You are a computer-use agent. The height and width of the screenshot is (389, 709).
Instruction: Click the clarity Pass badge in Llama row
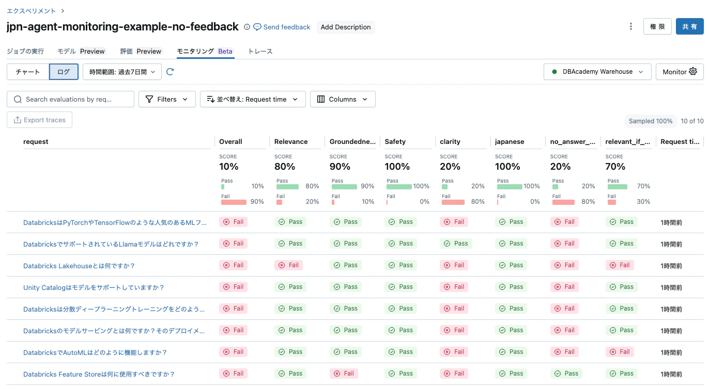(456, 244)
